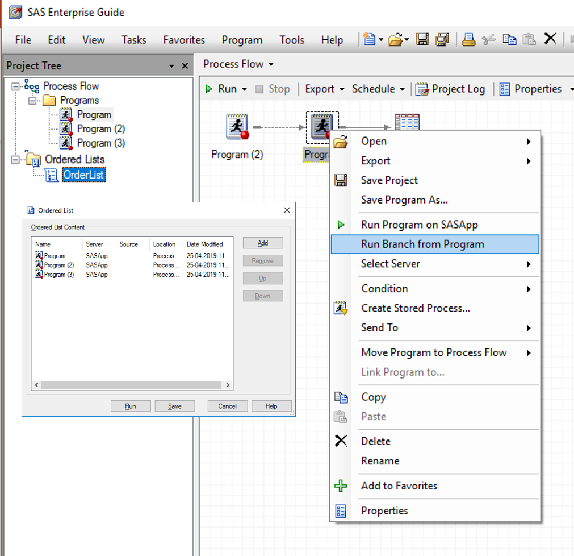574x556 pixels.
Task: Select Program in the Project Tree
Action: tap(94, 115)
